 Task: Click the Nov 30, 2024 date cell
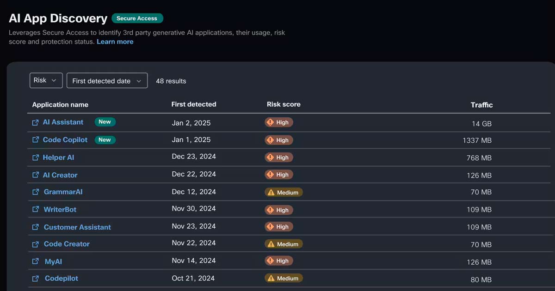click(194, 208)
